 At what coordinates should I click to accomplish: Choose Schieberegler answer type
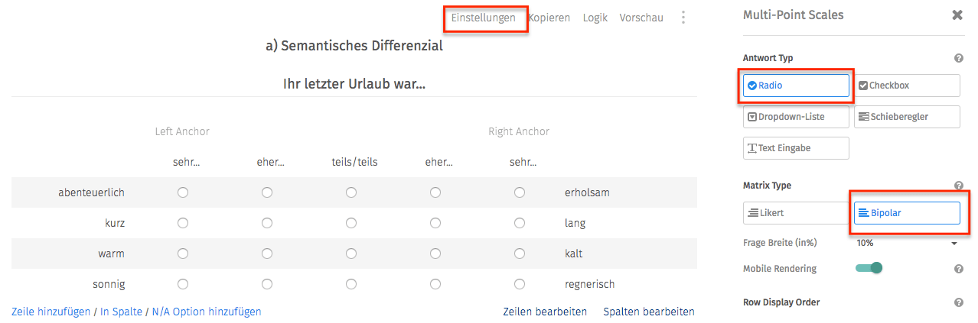tap(907, 117)
